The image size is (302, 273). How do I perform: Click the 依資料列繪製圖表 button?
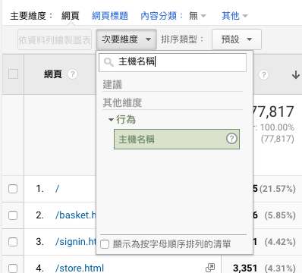[x=55, y=39]
